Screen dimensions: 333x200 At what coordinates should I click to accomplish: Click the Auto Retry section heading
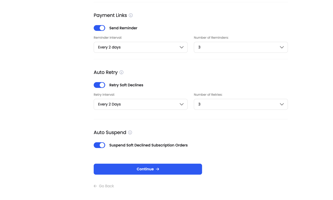[x=106, y=72]
